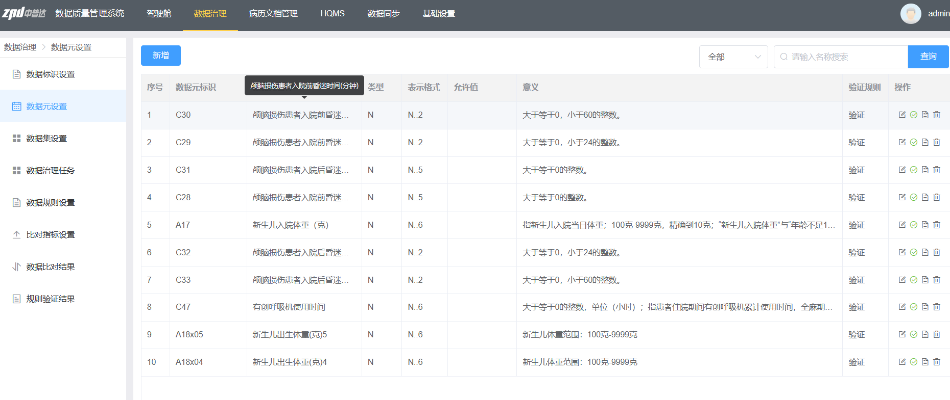Edit the C28 data element

click(x=902, y=197)
